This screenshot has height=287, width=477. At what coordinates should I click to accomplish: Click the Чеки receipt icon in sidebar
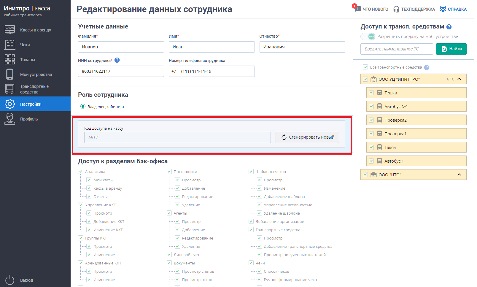10,45
